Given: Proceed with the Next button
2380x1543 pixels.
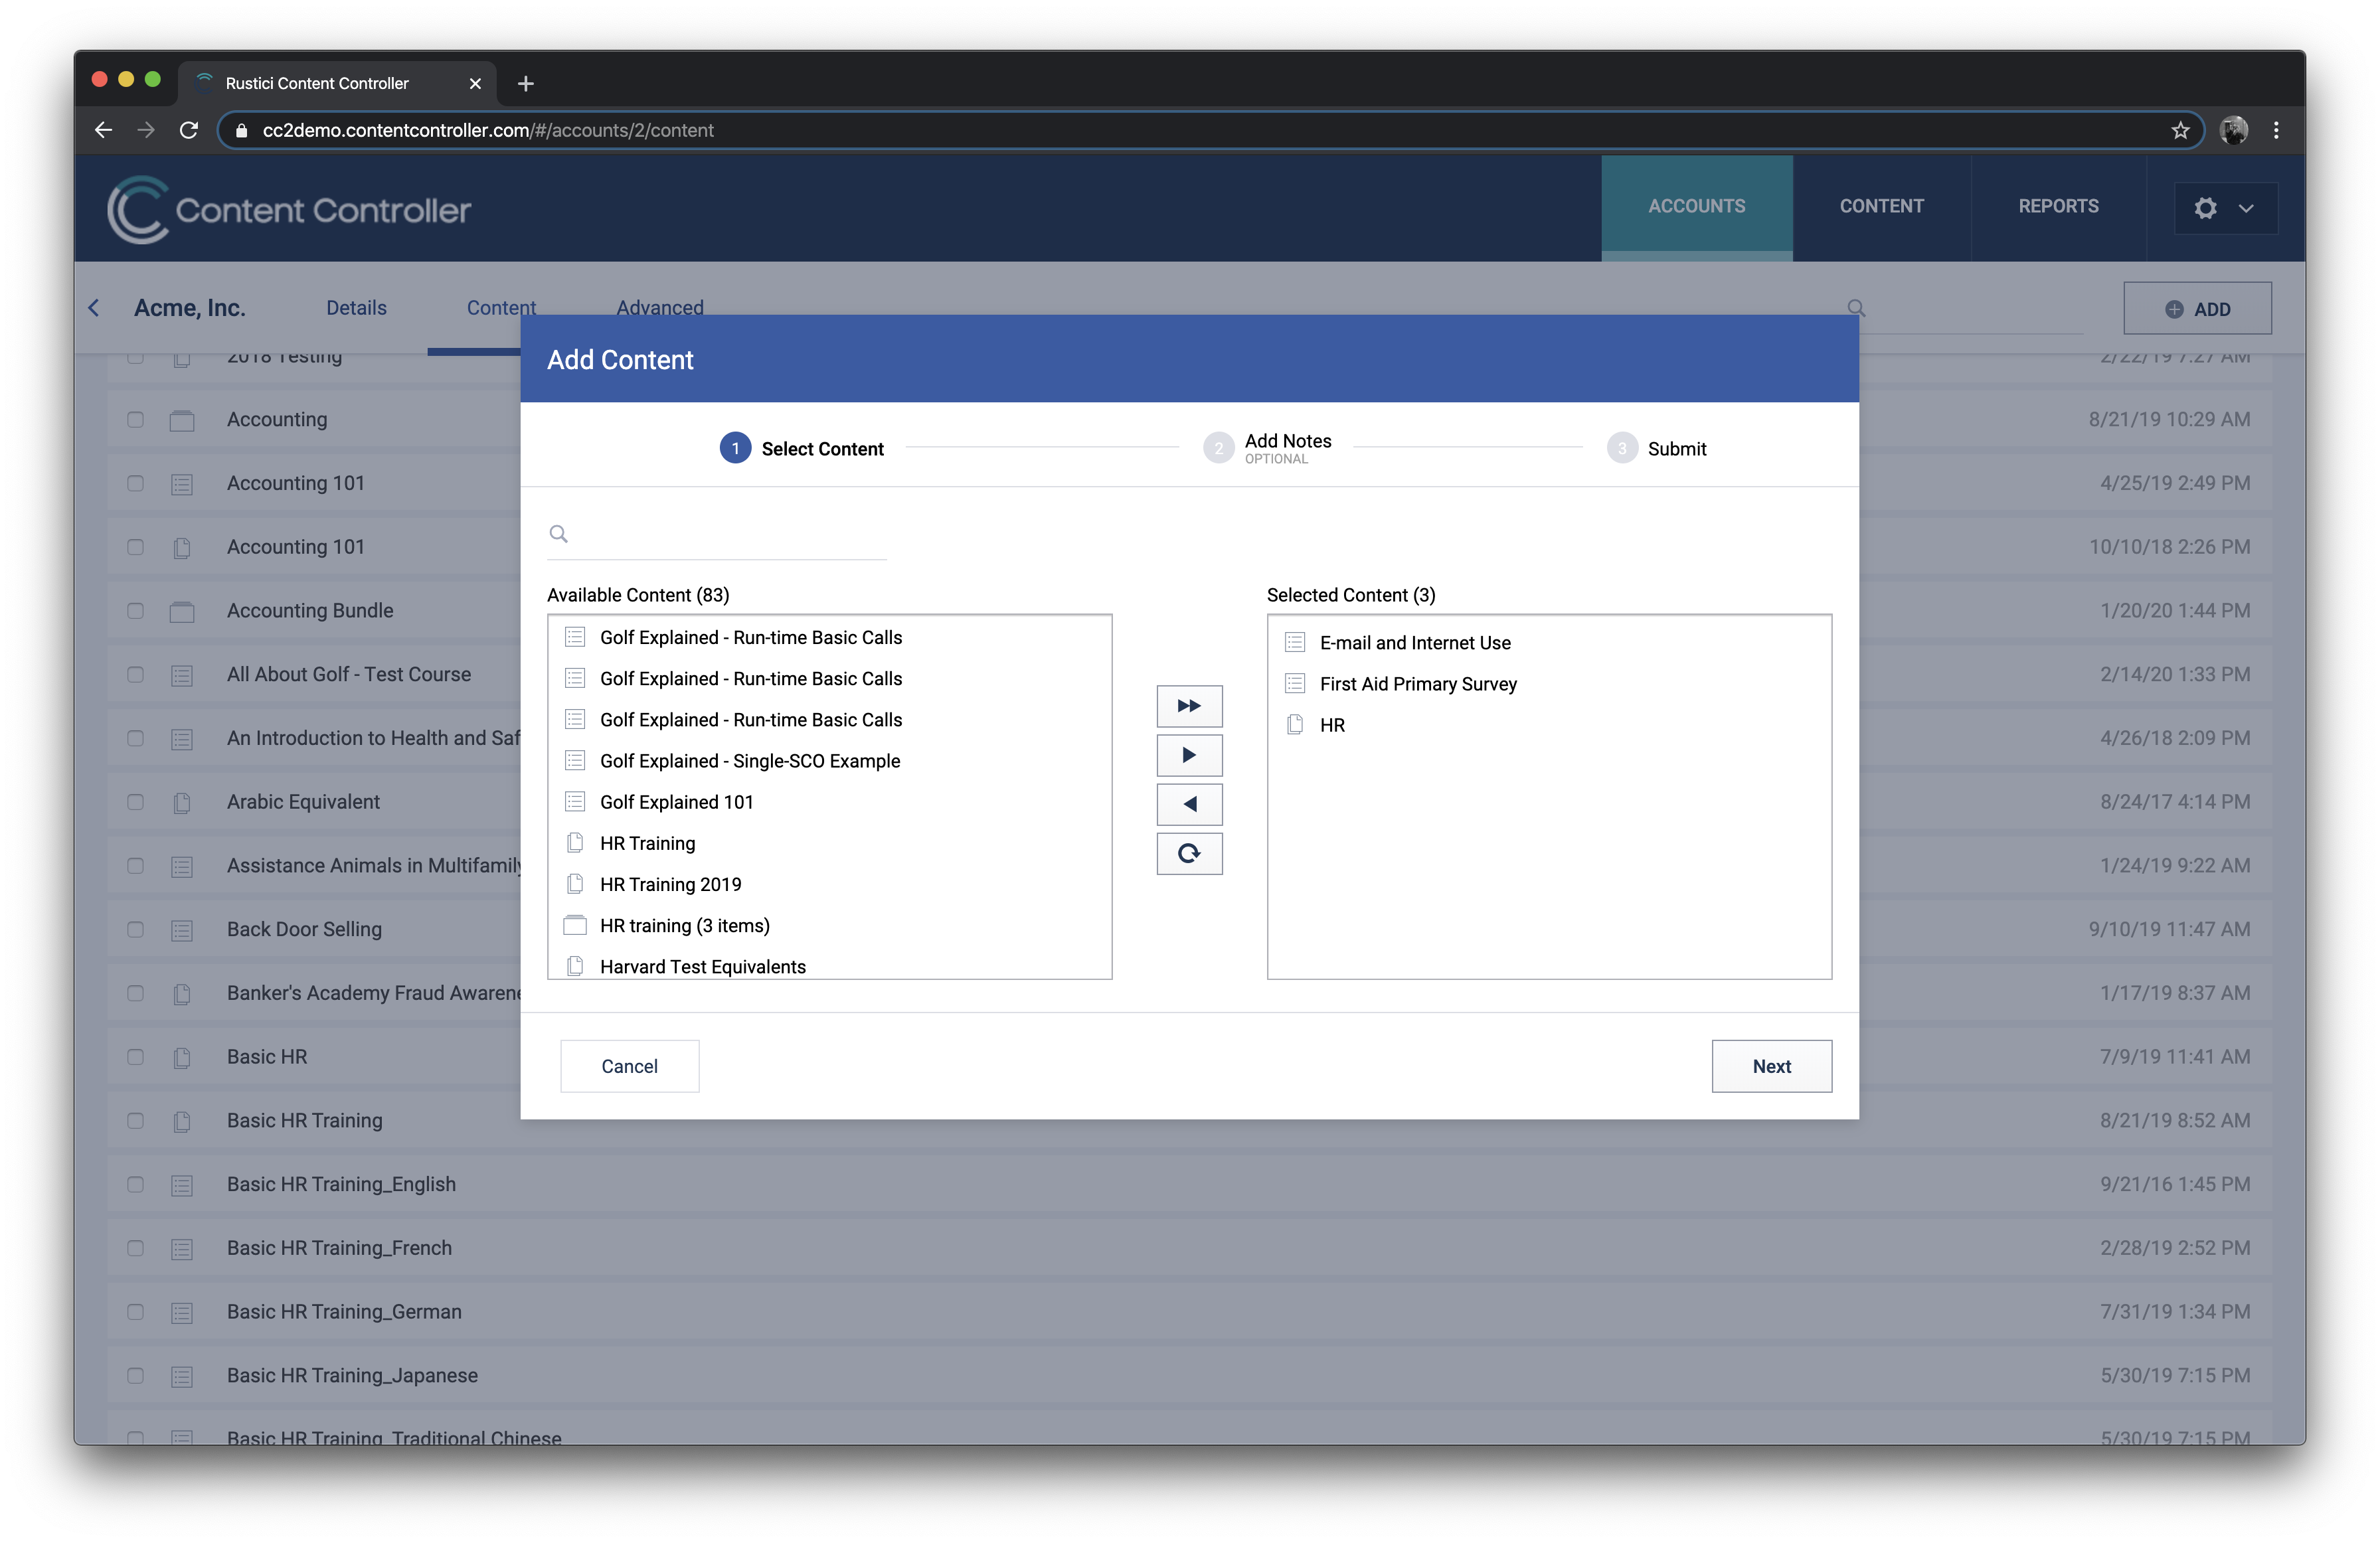Looking at the screenshot, I should pyautogui.click(x=1771, y=1066).
